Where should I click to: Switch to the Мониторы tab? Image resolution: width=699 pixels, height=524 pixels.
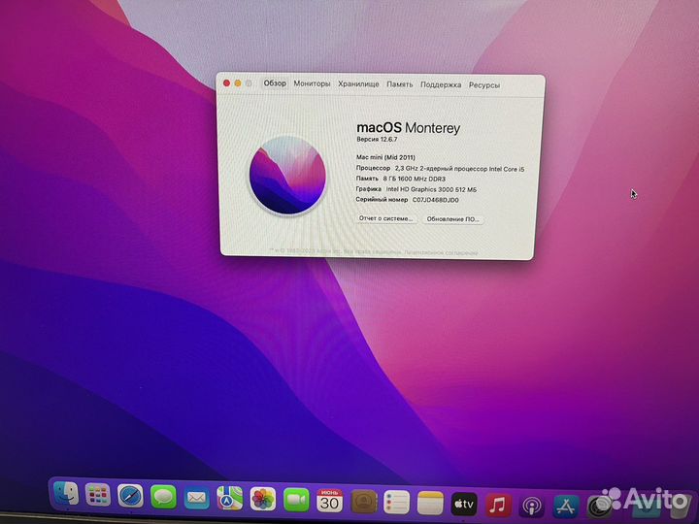click(312, 83)
